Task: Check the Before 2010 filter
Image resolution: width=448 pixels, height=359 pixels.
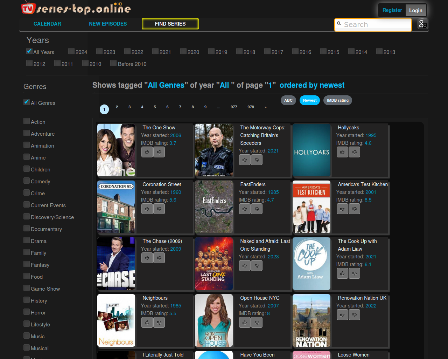Action: 113,63
